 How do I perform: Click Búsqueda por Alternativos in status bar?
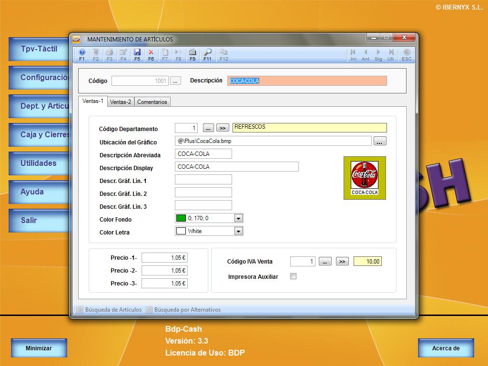(x=183, y=310)
